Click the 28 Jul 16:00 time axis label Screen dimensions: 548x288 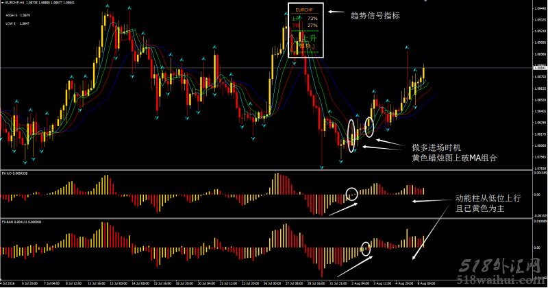(316, 283)
